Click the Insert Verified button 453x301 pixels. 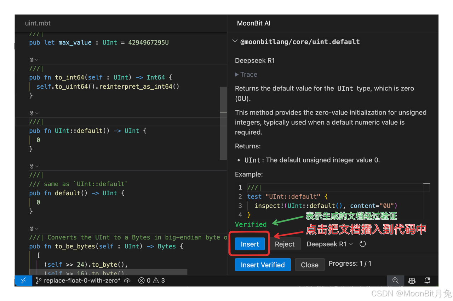263,265
